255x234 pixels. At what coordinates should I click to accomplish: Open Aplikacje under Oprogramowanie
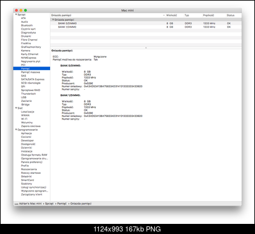coord(27,133)
